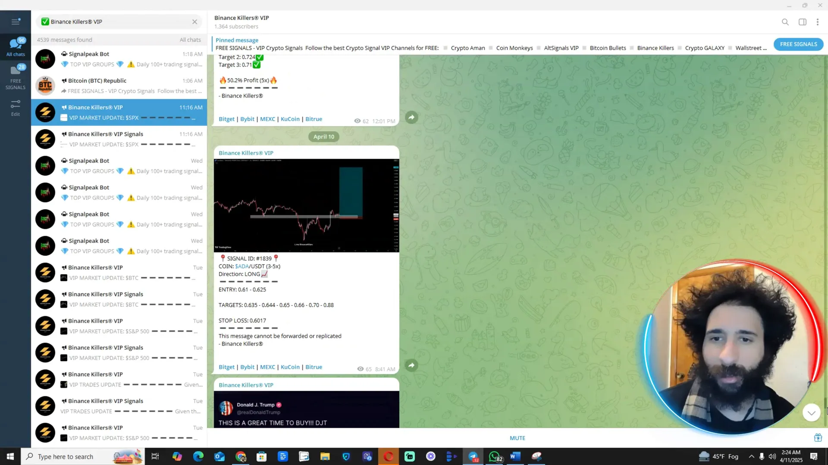Open Microsoft Word from the taskbar
Screen dimensions: 828x465
coord(515,456)
